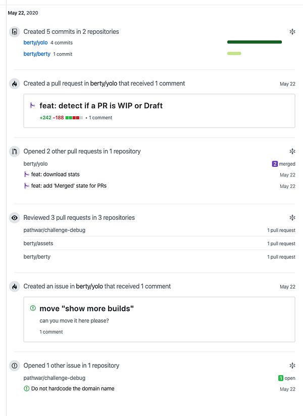Screen dimensions: 303x416
Task: Click the issue timeline icon for opened issue
Action: 15,366
